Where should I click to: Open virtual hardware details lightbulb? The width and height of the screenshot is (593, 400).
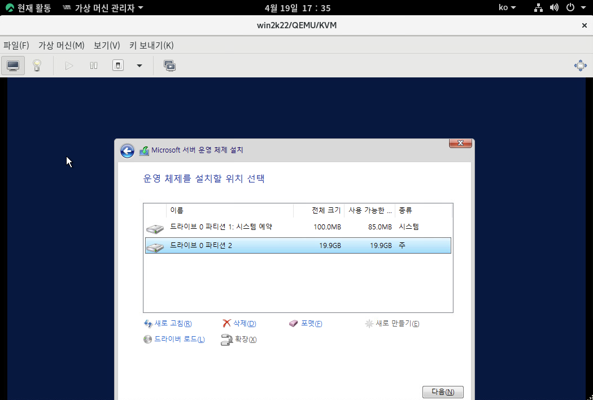[x=37, y=66]
